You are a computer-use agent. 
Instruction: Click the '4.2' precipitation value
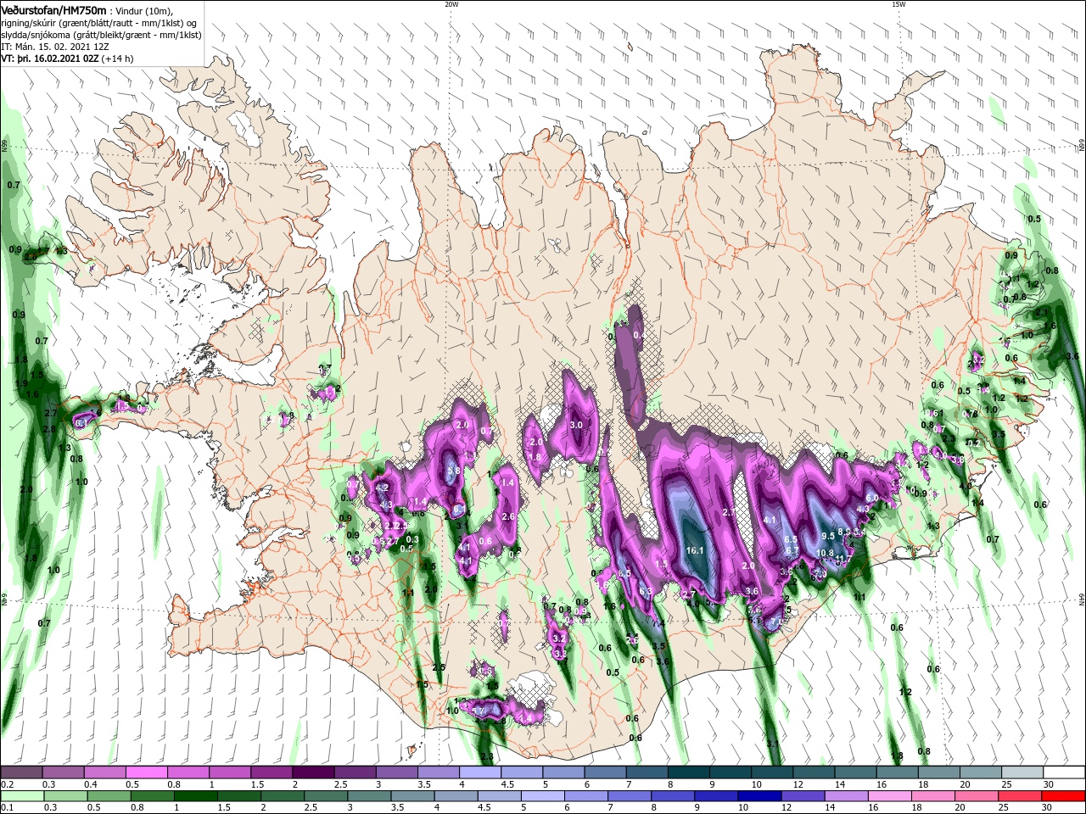click(x=382, y=488)
